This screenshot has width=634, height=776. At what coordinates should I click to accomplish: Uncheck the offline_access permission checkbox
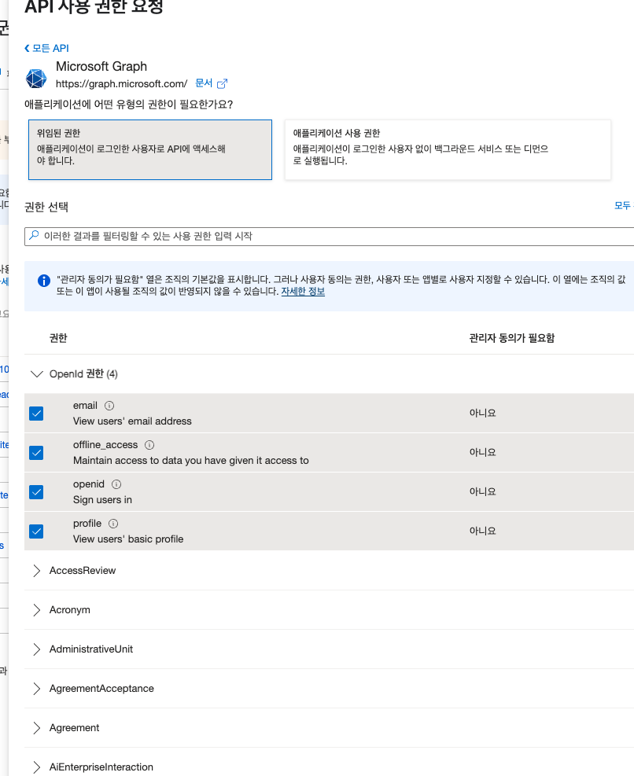[x=36, y=452]
